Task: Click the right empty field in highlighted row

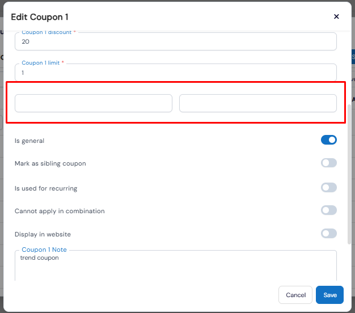Action: [257, 103]
